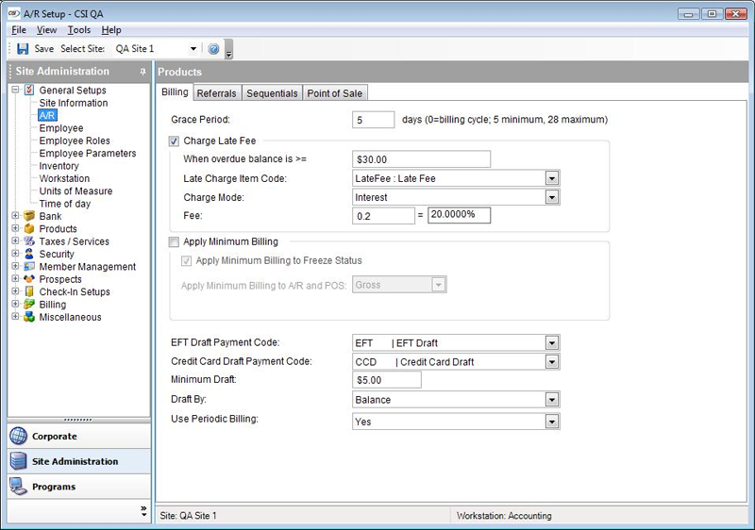Click the fee percentage 20.0000% box

(460, 215)
